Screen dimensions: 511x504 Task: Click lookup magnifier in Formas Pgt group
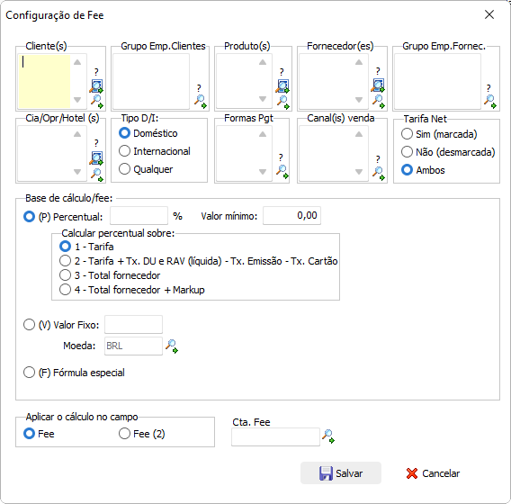pos(282,172)
